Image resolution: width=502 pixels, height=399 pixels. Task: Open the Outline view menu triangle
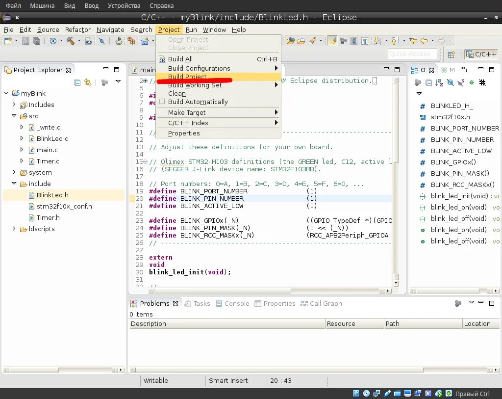click(x=419, y=94)
